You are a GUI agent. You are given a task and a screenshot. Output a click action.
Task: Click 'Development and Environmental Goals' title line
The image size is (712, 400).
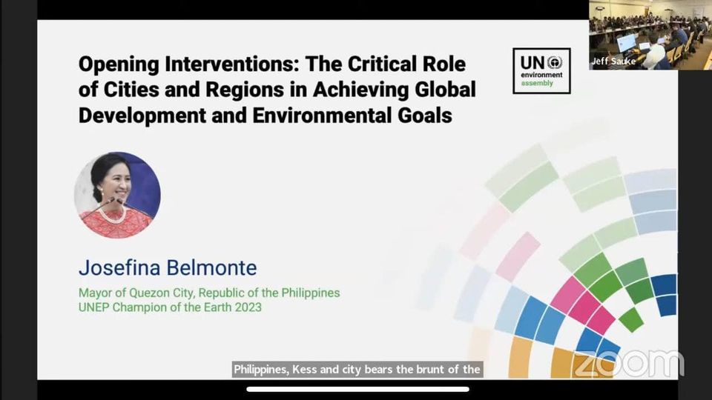tap(265, 116)
